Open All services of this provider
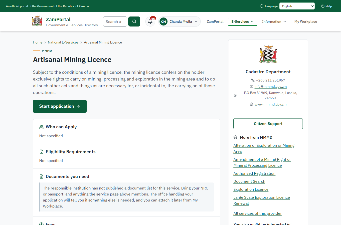Image resolution: width=341 pixels, height=225 pixels. click(x=257, y=213)
